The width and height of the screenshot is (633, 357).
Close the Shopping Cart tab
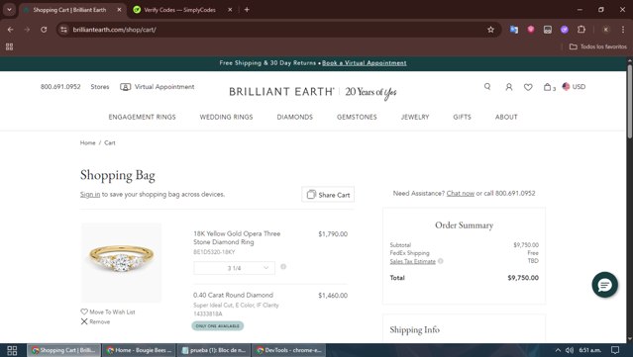119,10
